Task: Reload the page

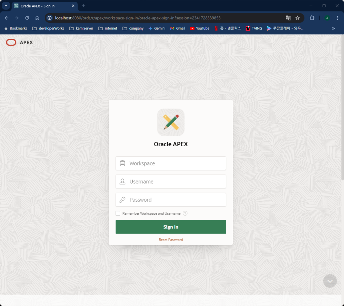Action: point(27,18)
